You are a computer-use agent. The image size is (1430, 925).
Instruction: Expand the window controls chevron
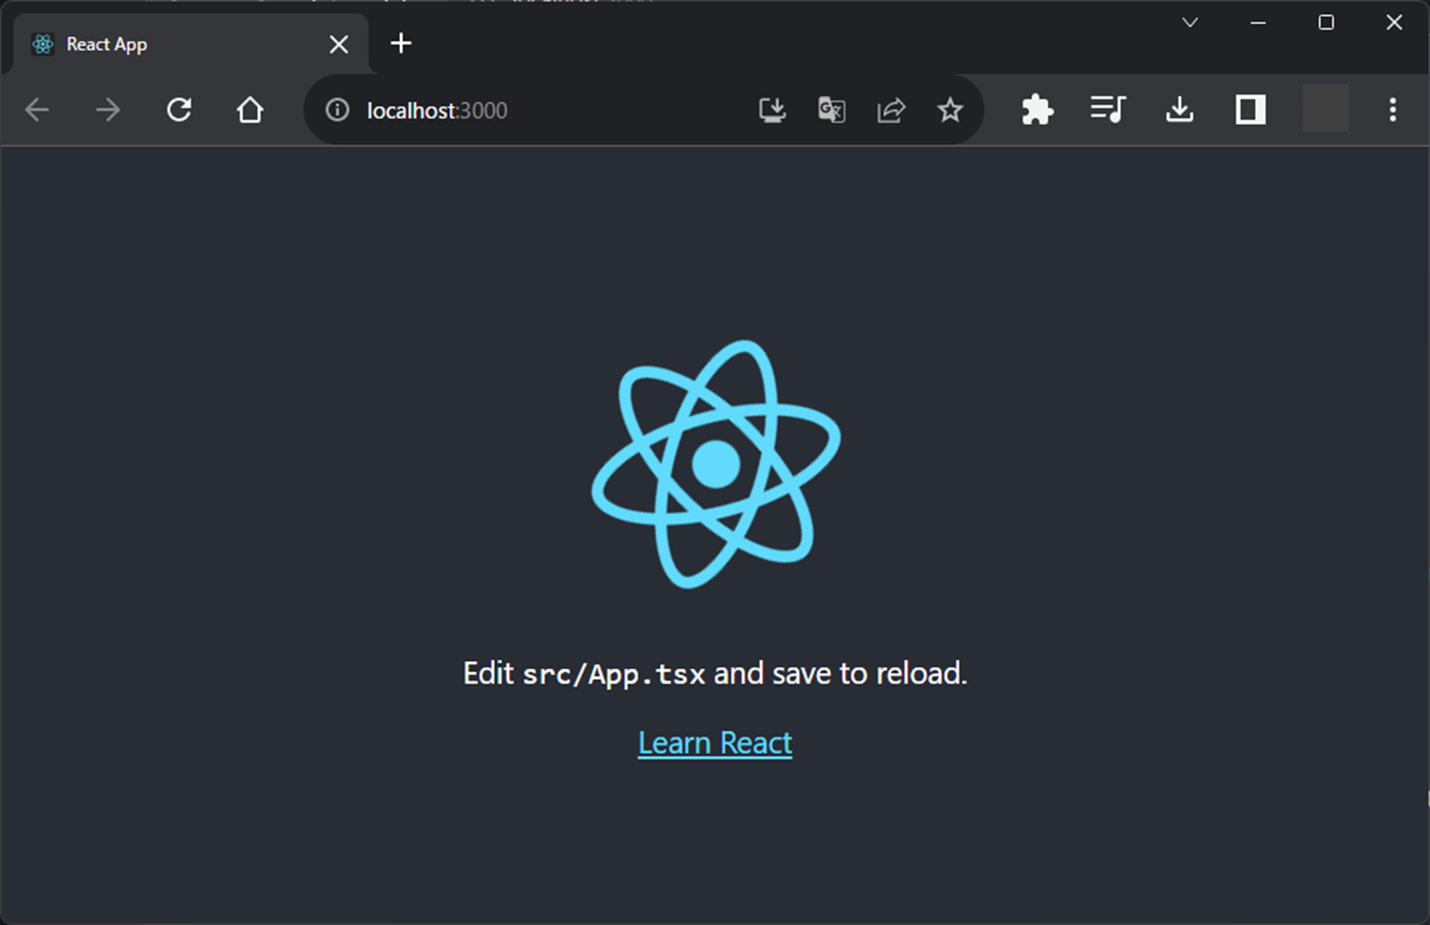(x=1189, y=22)
